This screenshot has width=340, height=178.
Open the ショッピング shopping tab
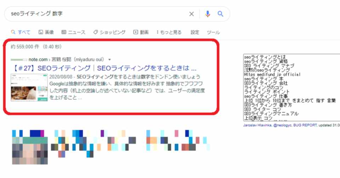point(109,32)
